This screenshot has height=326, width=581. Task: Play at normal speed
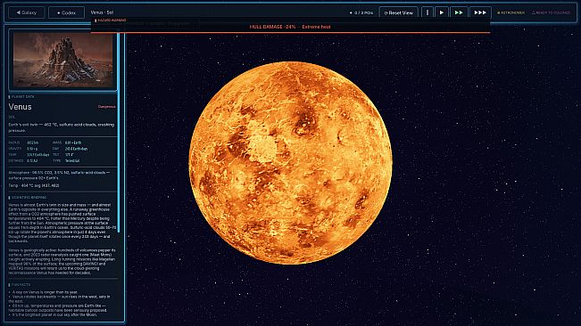coord(442,12)
